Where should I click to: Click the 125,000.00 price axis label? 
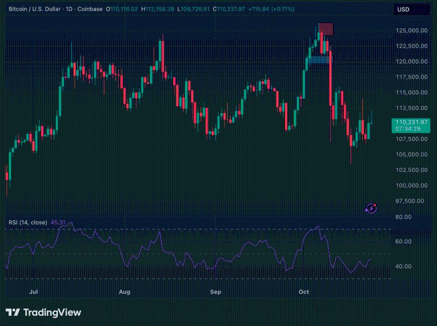411,30
